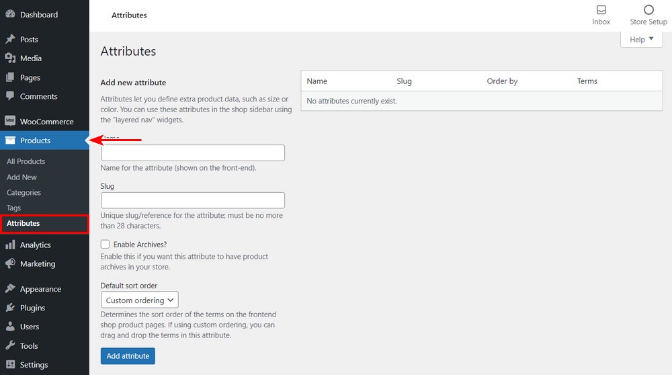Go to product Tags submenu
The width and height of the screenshot is (672, 375).
13,208
